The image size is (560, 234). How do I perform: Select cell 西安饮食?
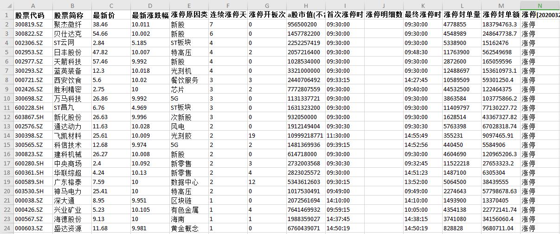click(x=72, y=80)
